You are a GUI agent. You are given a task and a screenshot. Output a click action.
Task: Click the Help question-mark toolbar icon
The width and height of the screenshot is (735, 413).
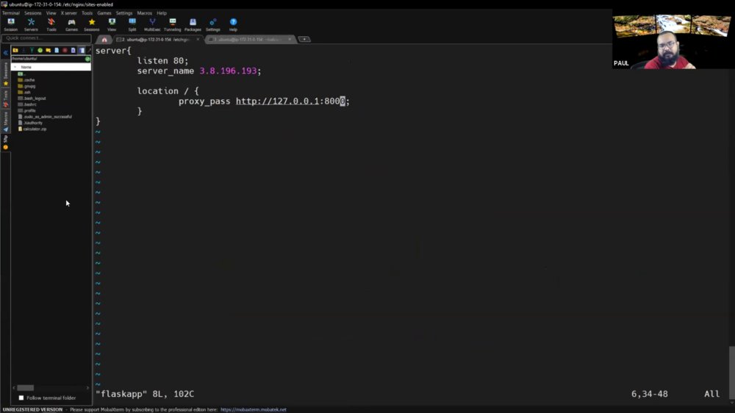(x=233, y=24)
